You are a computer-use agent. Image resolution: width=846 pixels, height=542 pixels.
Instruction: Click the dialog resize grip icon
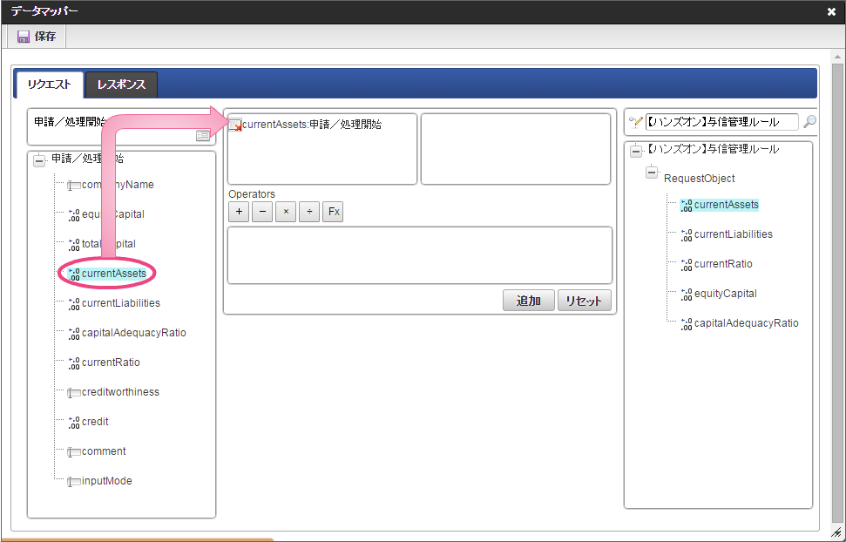coord(836,532)
